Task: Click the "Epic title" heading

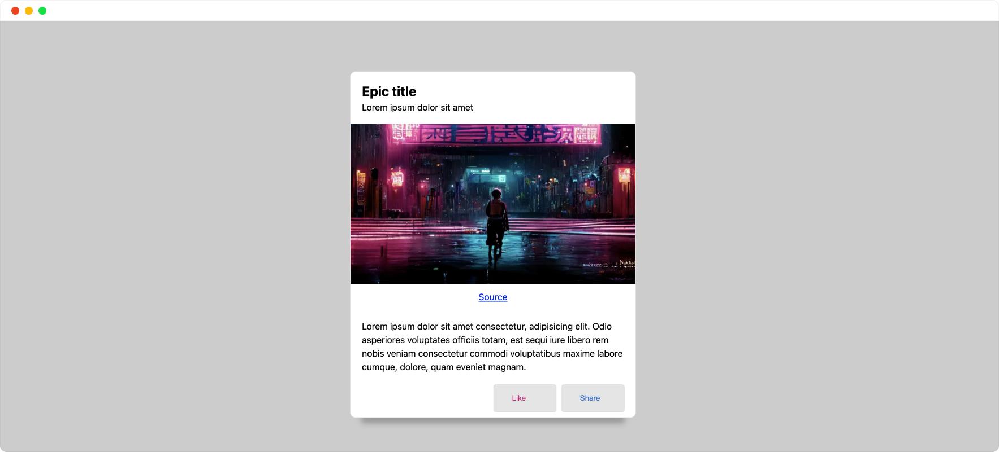Action: (389, 91)
